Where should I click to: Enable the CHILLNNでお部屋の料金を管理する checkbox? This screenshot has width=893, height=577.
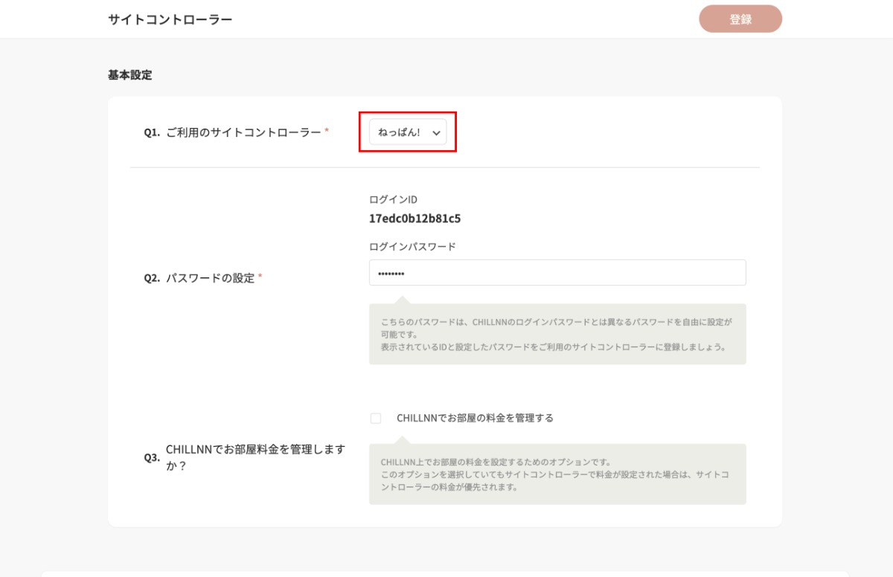(376, 419)
